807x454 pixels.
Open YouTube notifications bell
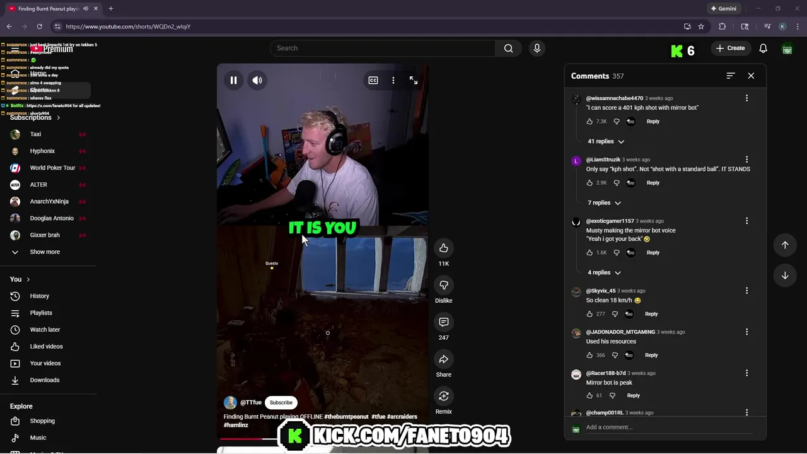(763, 48)
